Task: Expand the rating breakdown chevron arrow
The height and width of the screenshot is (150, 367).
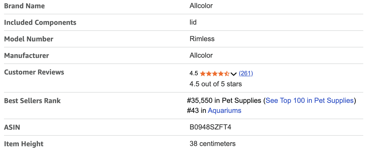Action: pyautogui.click(x=234, y=74)
